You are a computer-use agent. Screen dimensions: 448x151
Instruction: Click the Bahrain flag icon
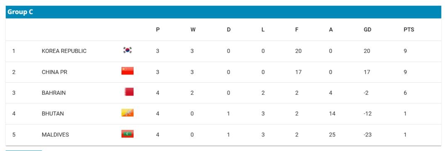pos(129,92)
